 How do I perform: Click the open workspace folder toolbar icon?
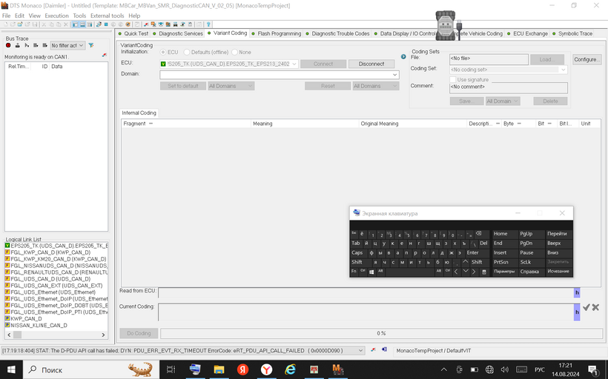tap(20, 24)
